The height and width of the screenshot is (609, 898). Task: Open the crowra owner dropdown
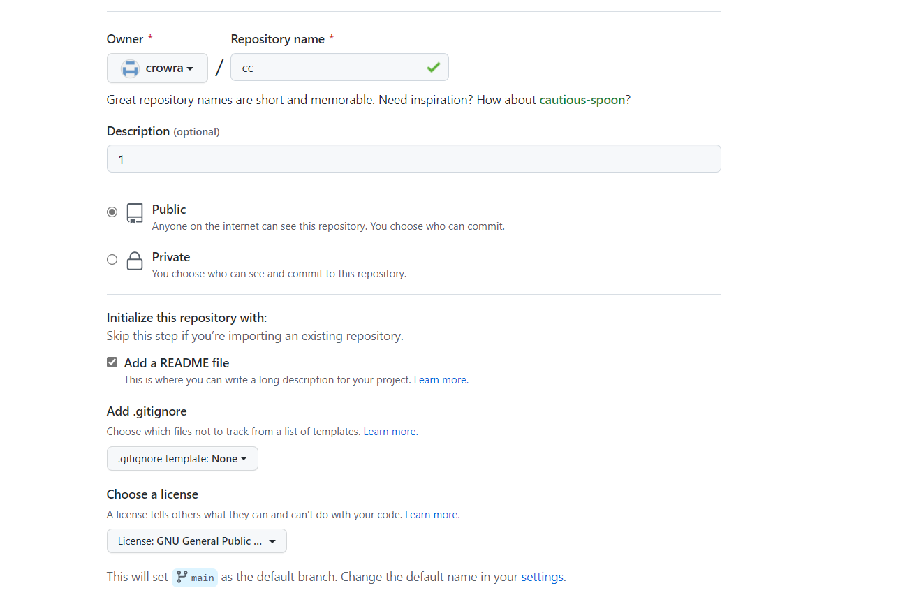tap(157, 68)
